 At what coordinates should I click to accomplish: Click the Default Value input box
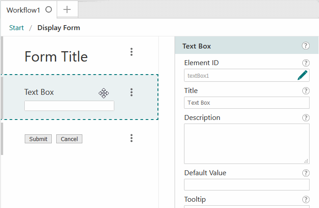click(x=247, y=185)
